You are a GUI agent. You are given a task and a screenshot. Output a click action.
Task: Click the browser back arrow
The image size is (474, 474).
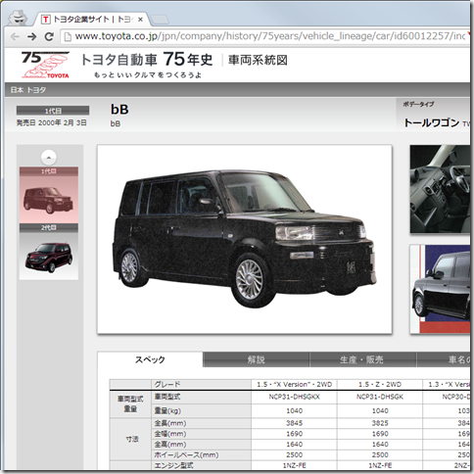pos(15,36)
